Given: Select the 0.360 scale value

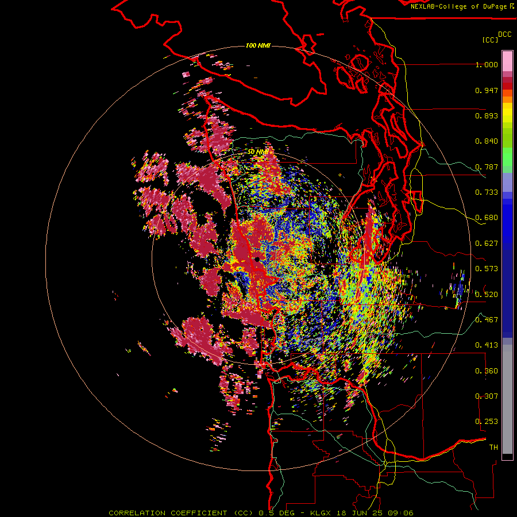Looking at the screenshot, I should (x=487, y=371).
